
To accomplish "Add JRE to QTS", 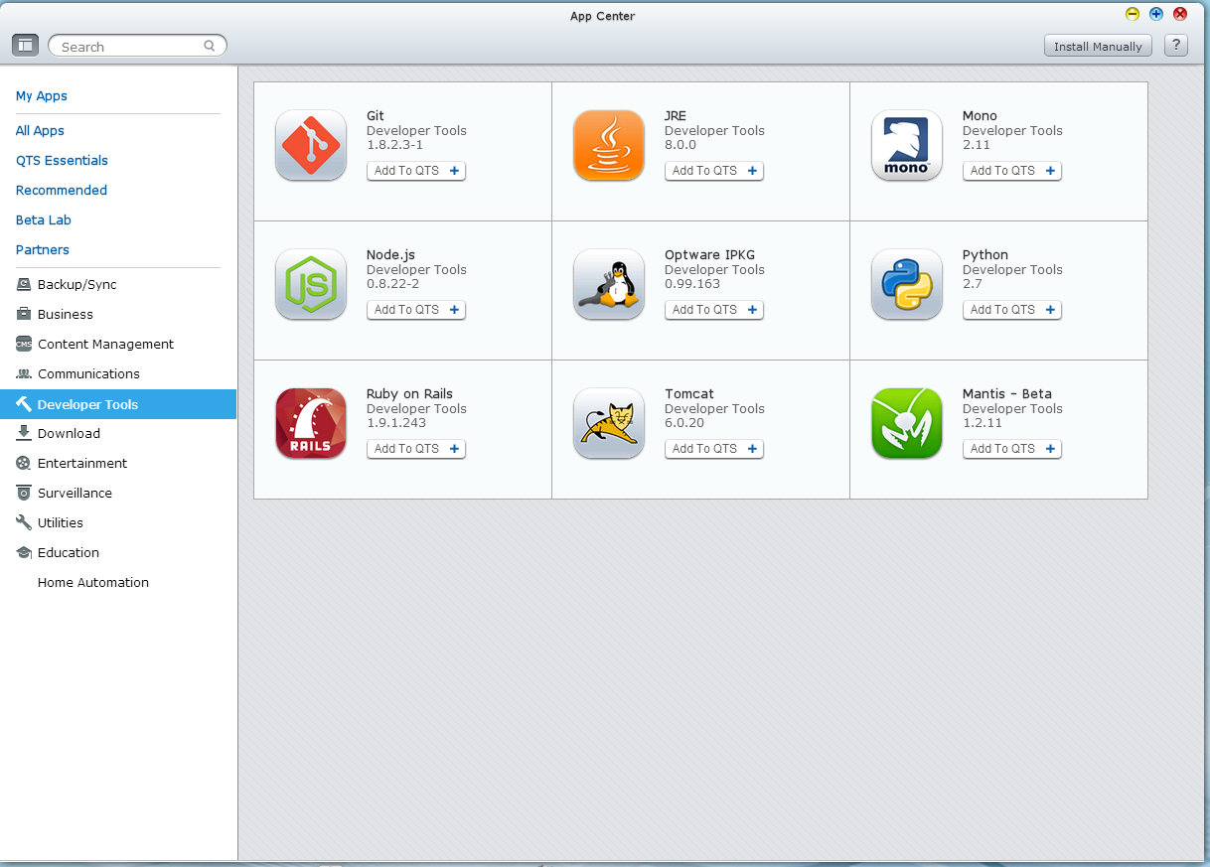I will point(714,171).
